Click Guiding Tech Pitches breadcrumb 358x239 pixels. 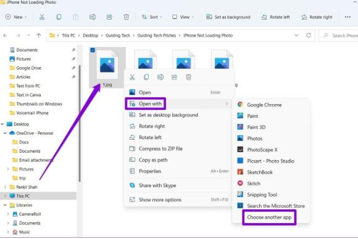[x=157, y=36]
